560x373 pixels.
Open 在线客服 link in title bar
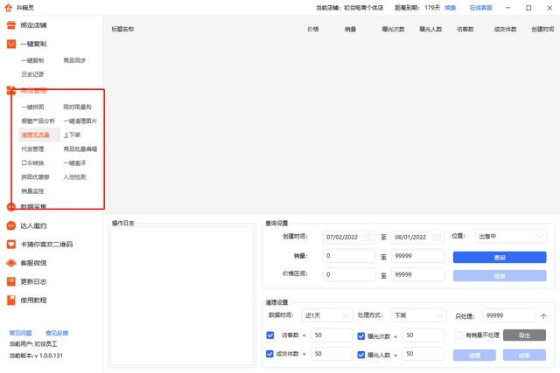[x=480, y=8]
